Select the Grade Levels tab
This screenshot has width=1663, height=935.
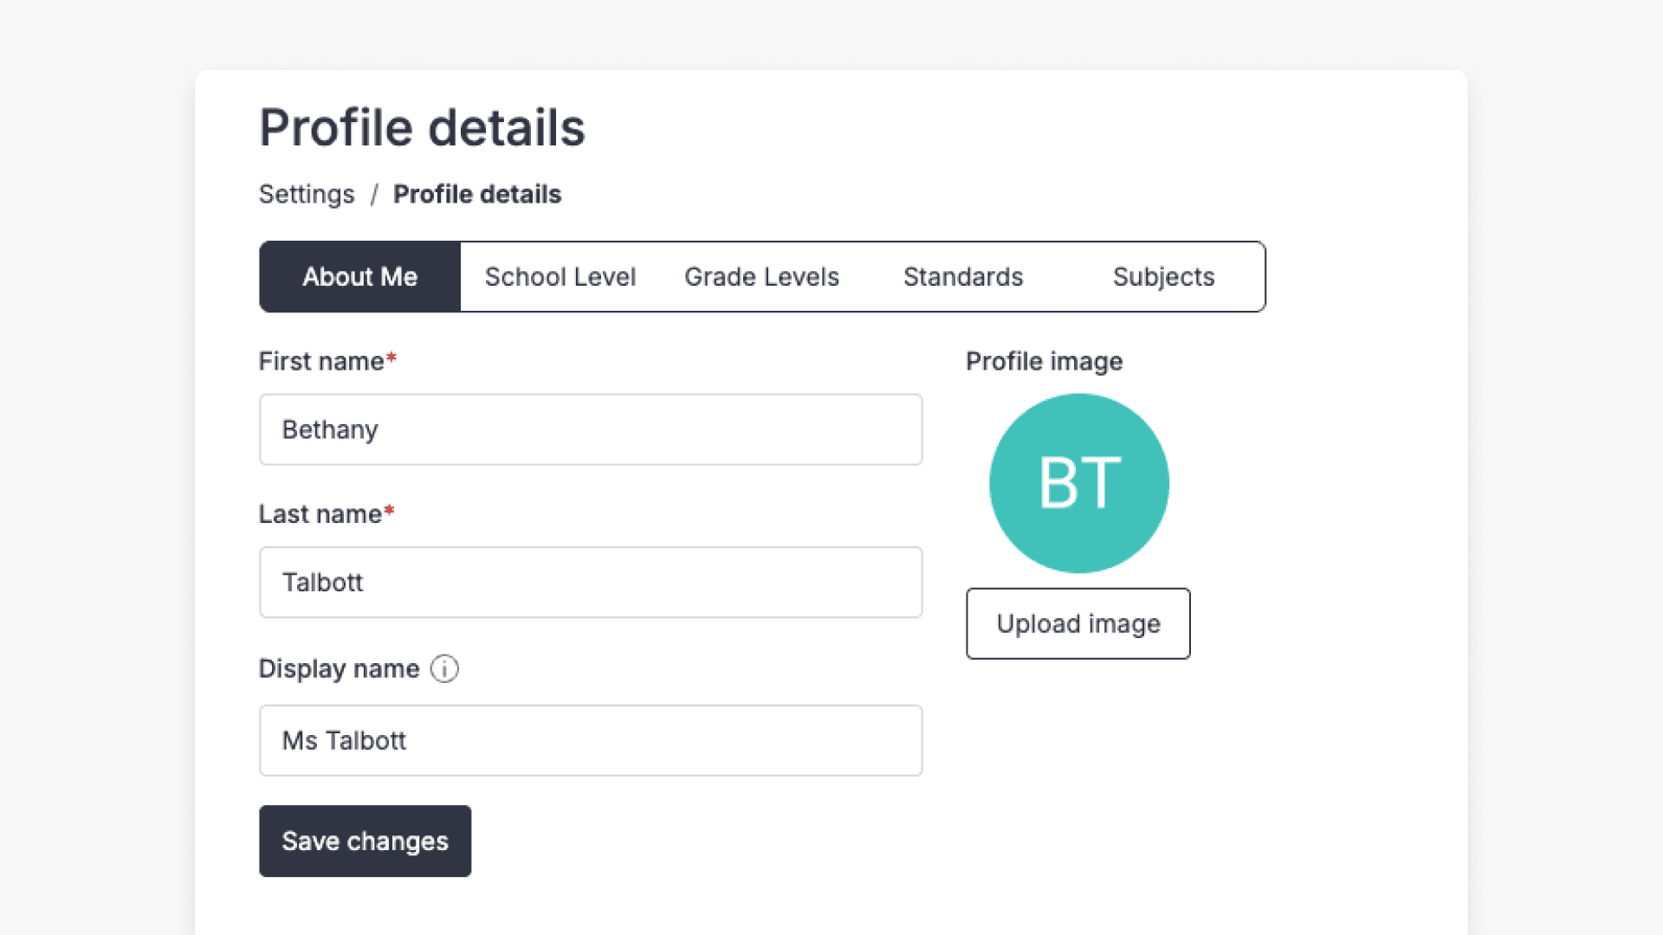[761, 277]
